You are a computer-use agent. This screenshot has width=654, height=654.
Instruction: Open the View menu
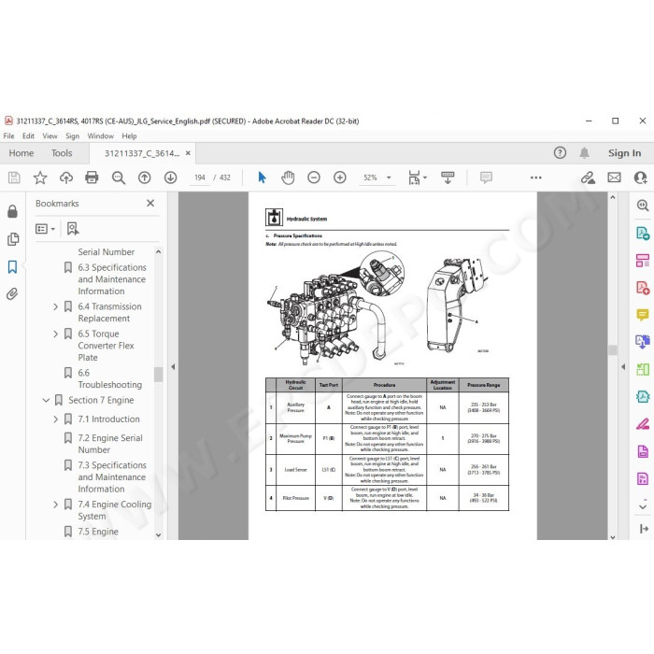click(50, 136)
